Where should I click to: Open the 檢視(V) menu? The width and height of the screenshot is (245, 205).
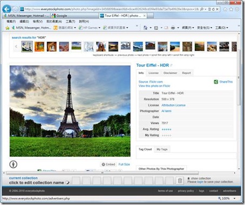click(38, 22)
